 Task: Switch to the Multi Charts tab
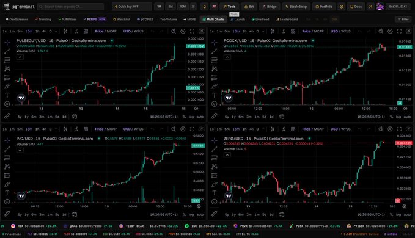213,20
